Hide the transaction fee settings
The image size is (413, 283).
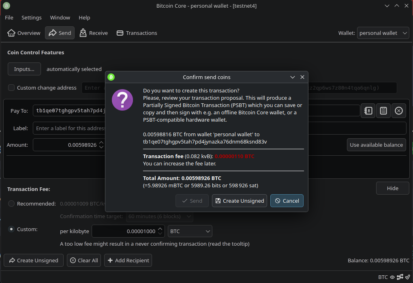click(x=392, y=188)
